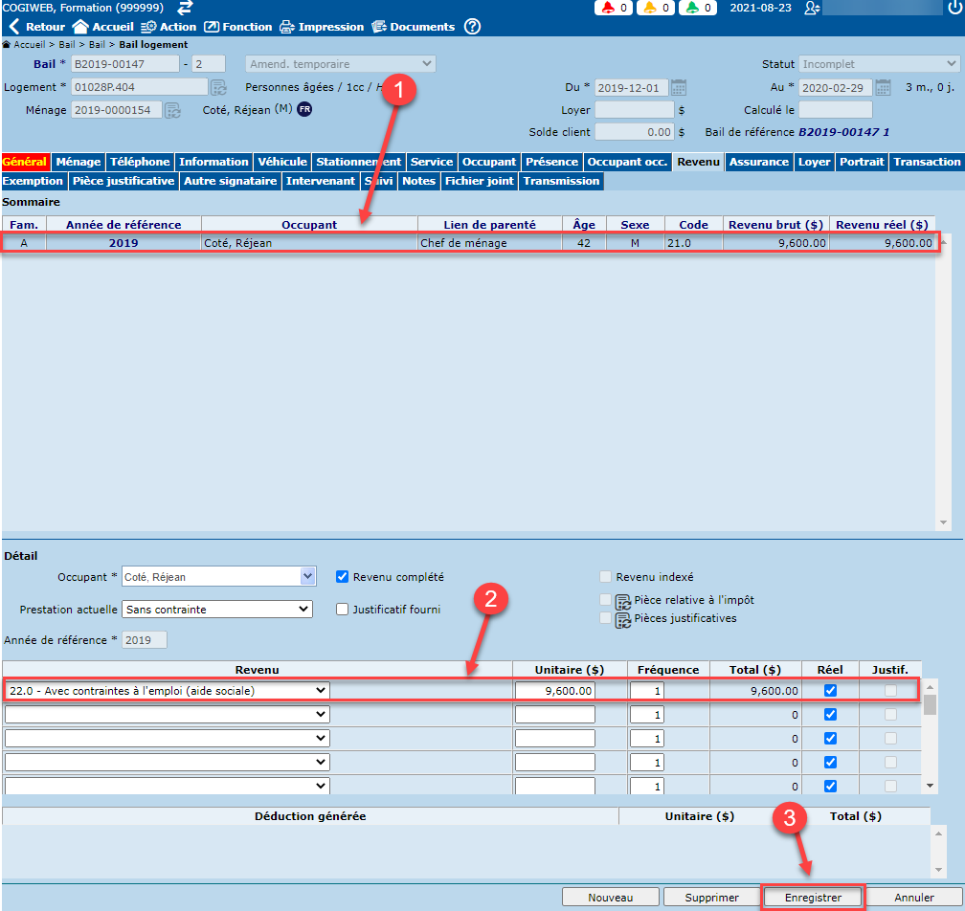Viewport: 965px width, 911px height.
Task: Toggle Réel checkbox in first revenue row
Action: tap(830, 690)
